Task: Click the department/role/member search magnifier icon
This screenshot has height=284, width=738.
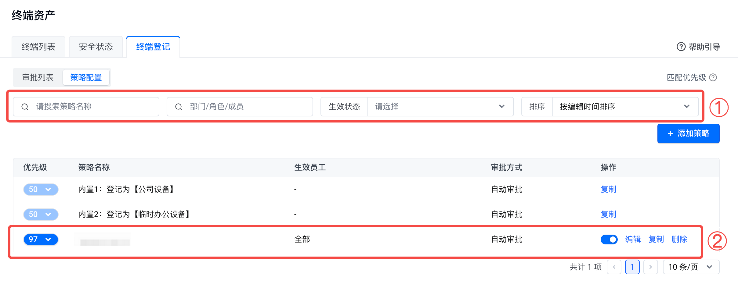Action: click(179, 107)
